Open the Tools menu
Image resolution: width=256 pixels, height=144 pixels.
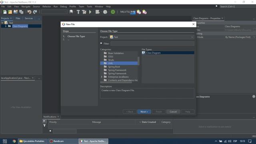(89, 6)
